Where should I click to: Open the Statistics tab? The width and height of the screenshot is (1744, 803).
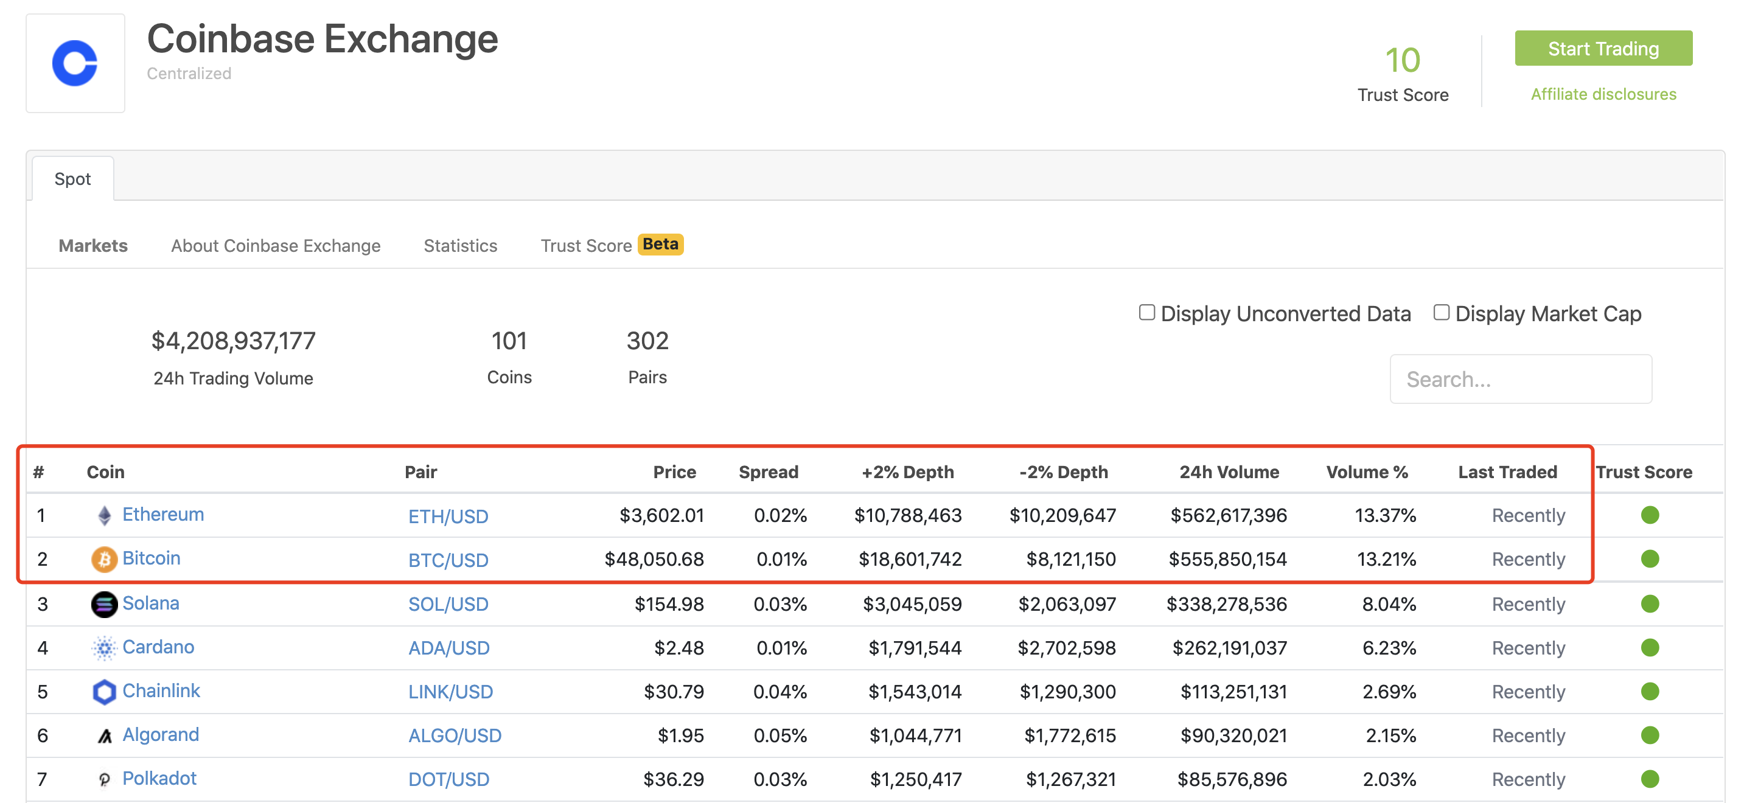click(x=461, y=245)
